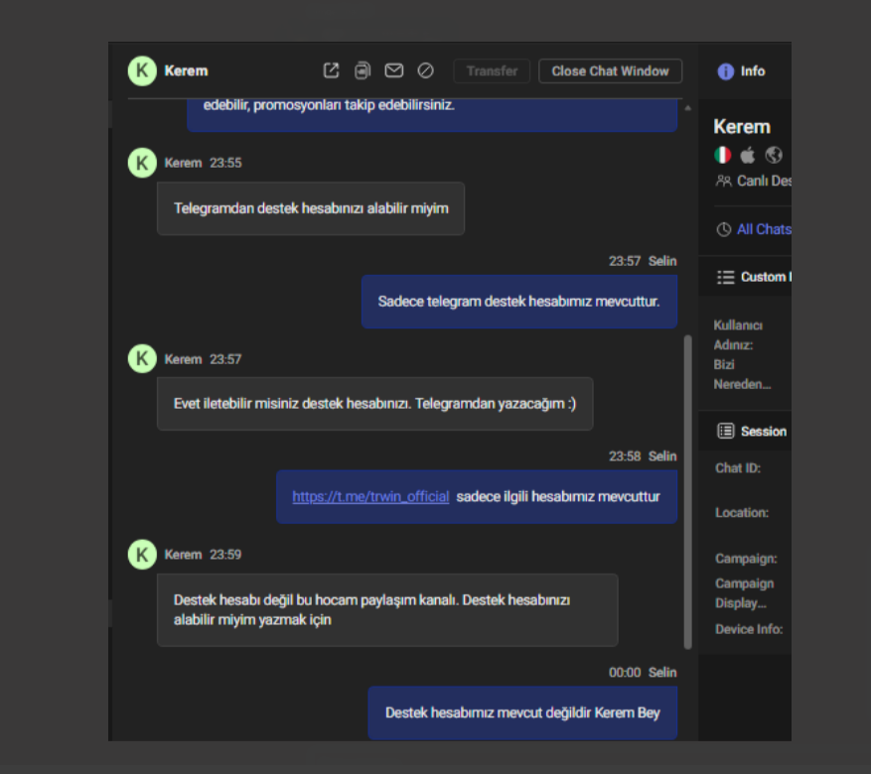Click the scroll up arrow in chat
The height and width of the screenshot is (774, 871).
click(687, 108)
